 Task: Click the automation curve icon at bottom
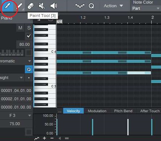pos(37,138)
